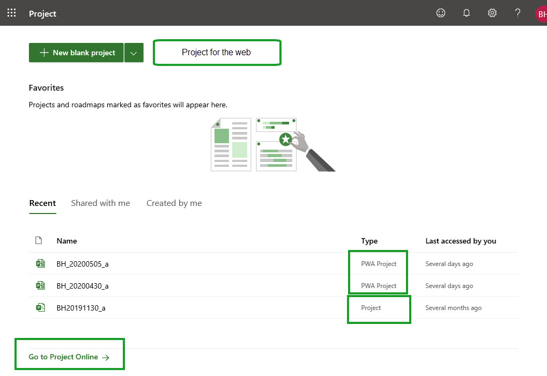Click Several days ago for BH_20200505_a
The image size is (547, 376).
[x=449, y=264]
